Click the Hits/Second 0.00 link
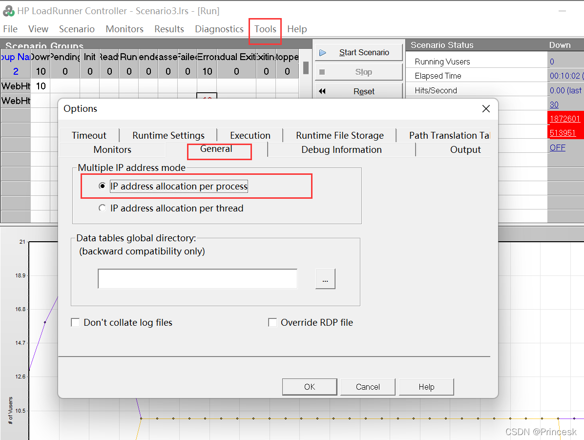This screenshot has height=440, width=584. pyautogui.click(x=565, y=90)
